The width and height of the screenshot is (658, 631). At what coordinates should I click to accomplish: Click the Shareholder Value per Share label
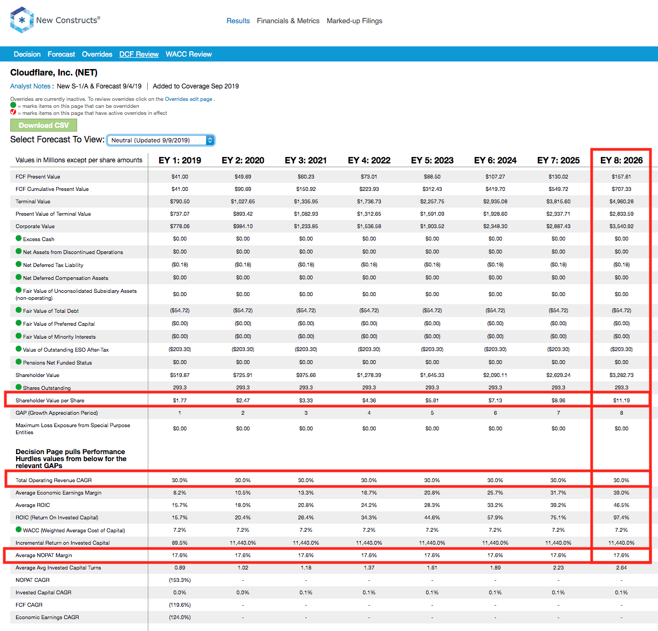(50, 401)
